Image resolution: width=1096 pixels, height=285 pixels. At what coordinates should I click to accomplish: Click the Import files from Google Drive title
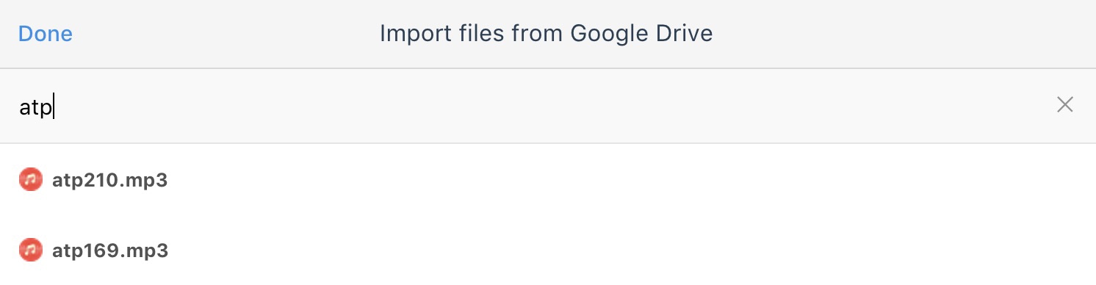click(x=547, y=34)
